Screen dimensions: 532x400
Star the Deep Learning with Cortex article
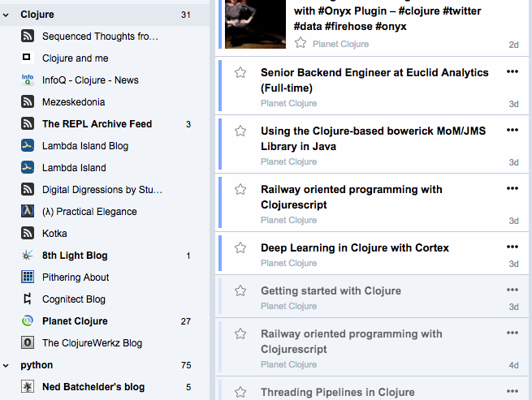pos(240,248)
